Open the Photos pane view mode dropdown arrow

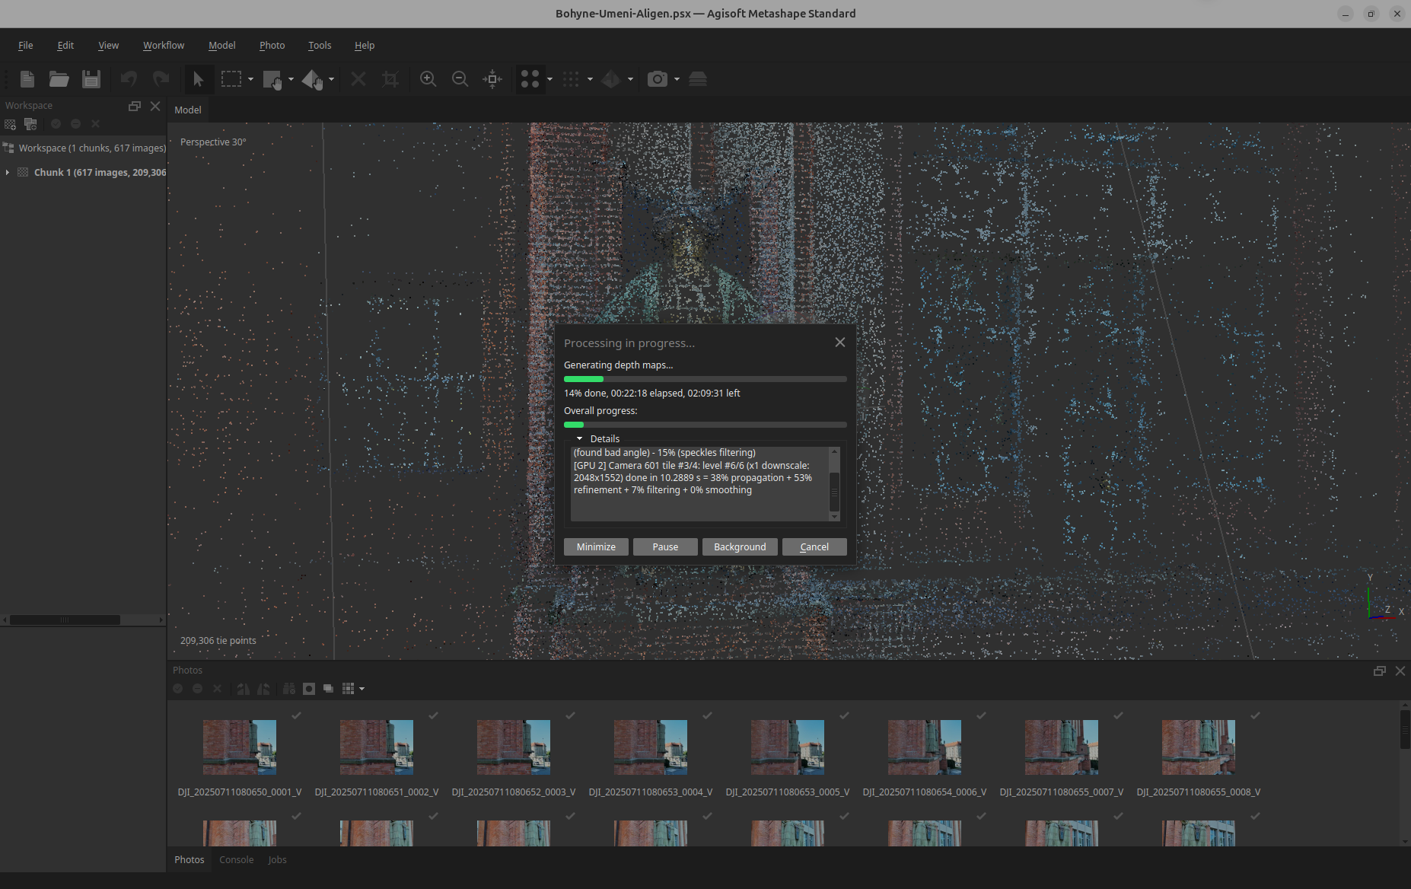(x=362, y=689)
